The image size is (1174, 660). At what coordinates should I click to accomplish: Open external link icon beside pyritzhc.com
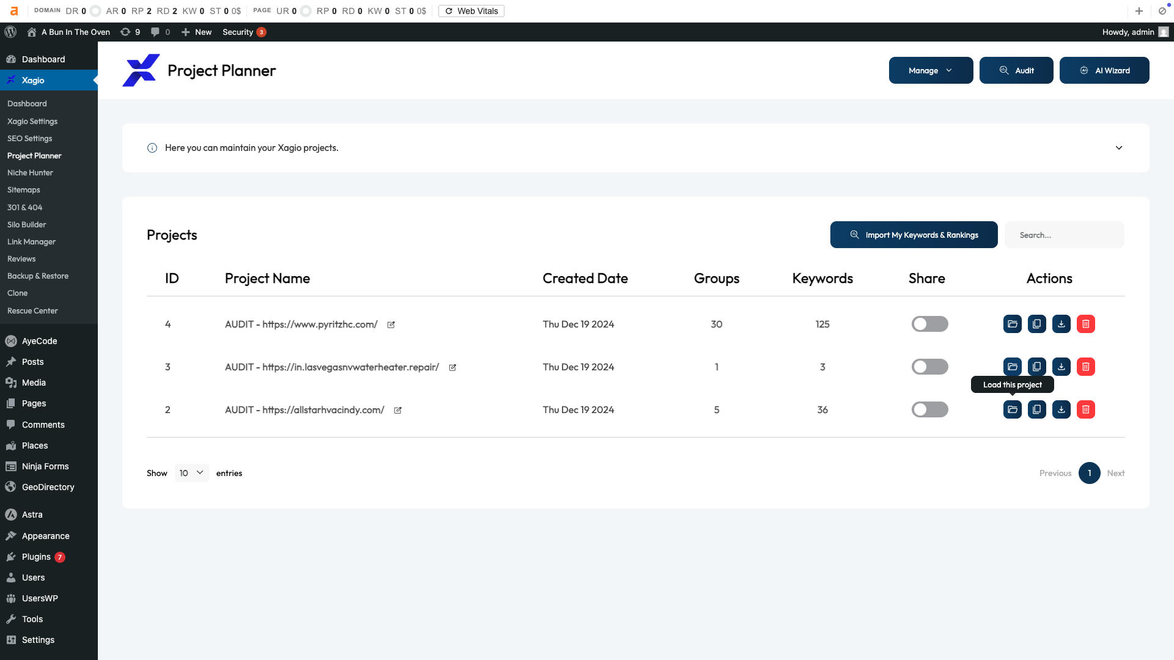point(391,324)
